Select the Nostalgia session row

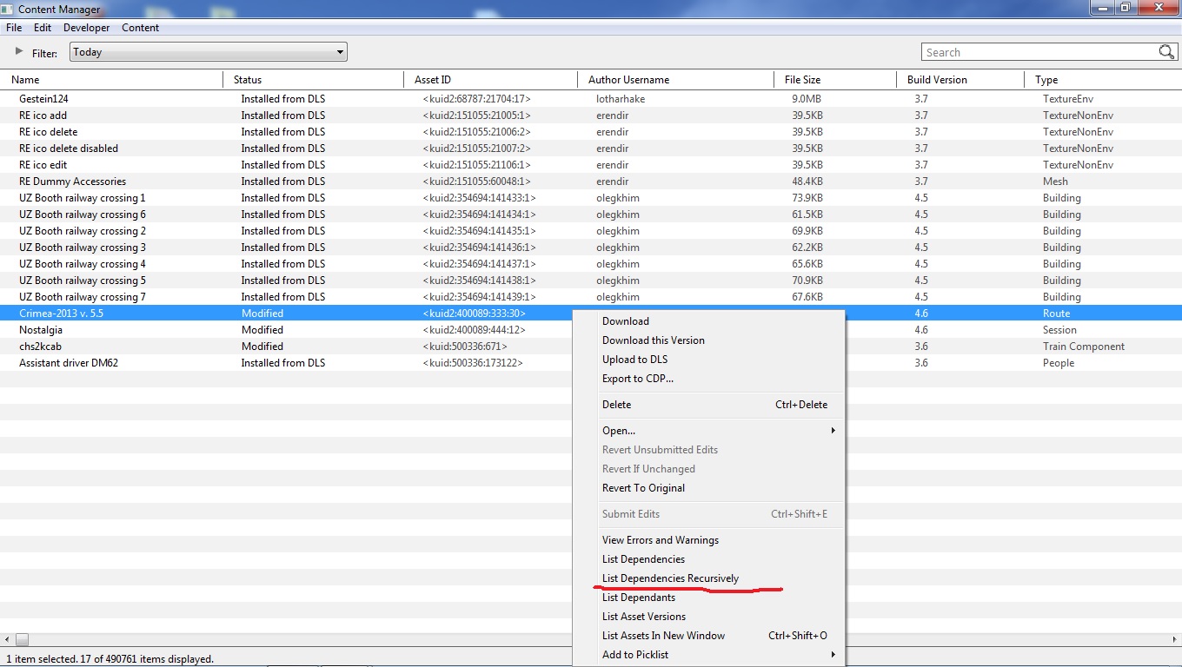(x=41, y=330)
